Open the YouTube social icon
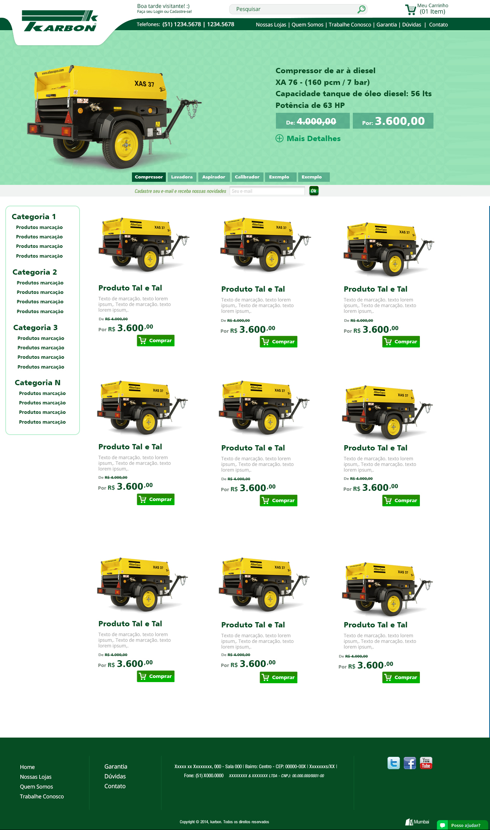 point(426,763)
